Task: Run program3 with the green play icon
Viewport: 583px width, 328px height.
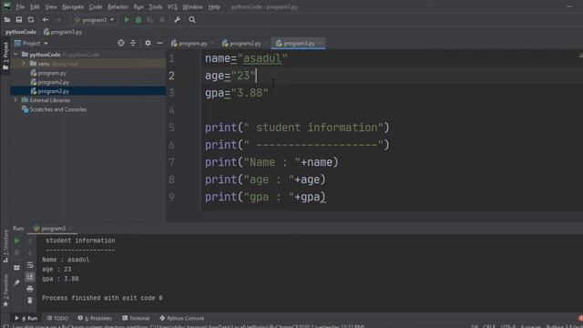Action: point(127,20)
